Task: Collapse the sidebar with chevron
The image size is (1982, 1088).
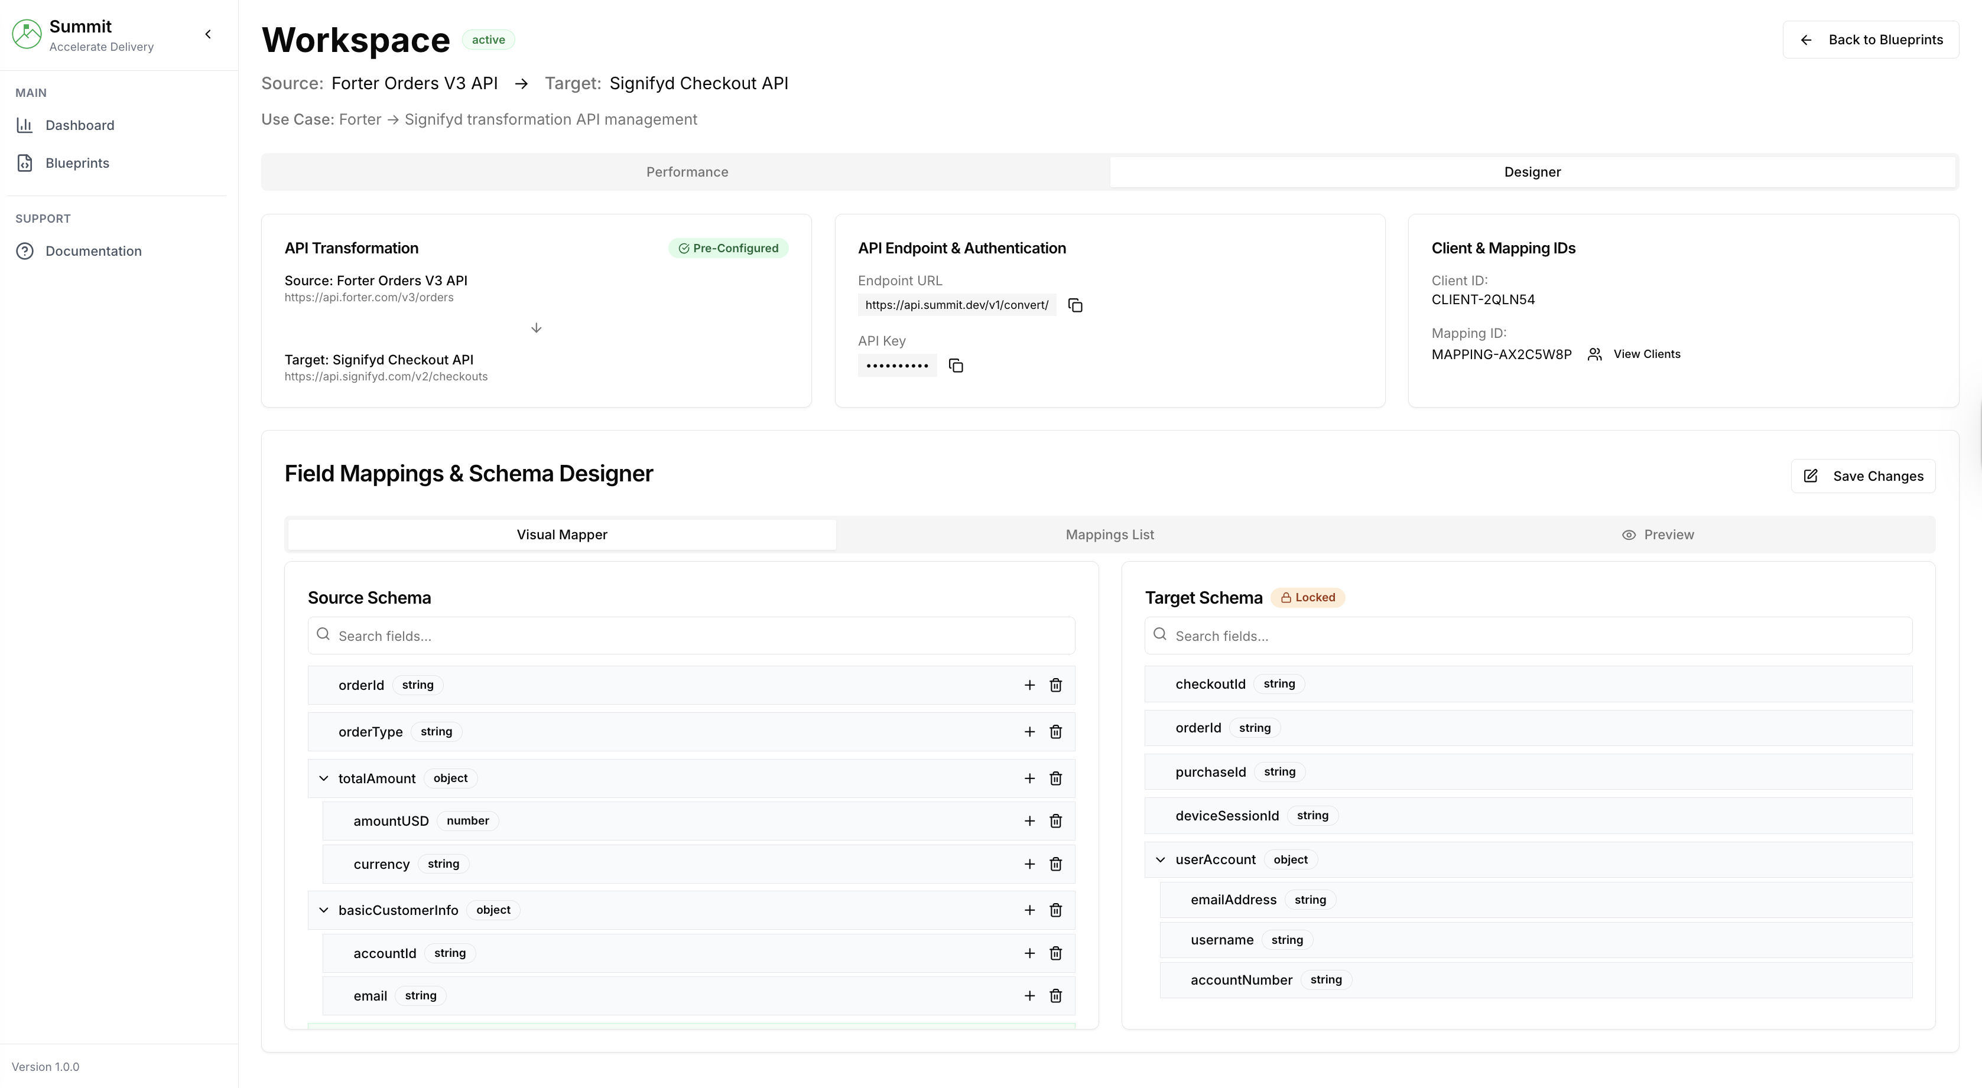Action: 208,34
